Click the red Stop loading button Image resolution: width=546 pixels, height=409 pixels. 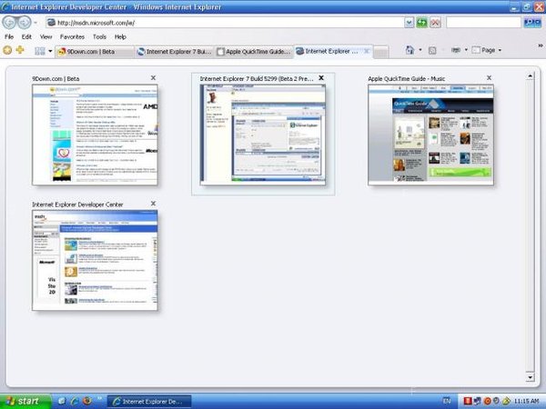pos(435,23)
